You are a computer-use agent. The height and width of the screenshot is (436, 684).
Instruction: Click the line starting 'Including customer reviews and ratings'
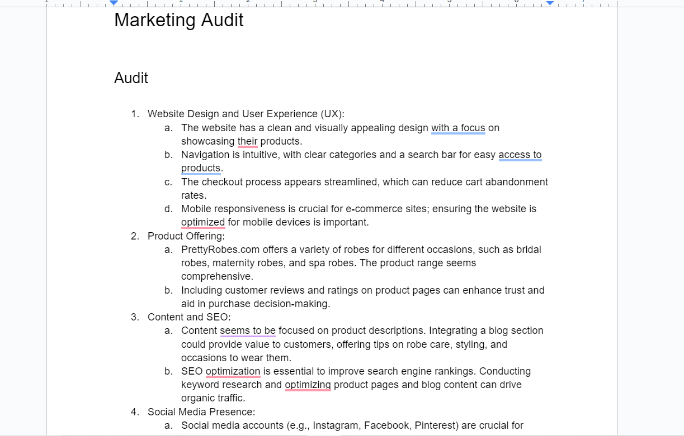[x=363, y=290]
